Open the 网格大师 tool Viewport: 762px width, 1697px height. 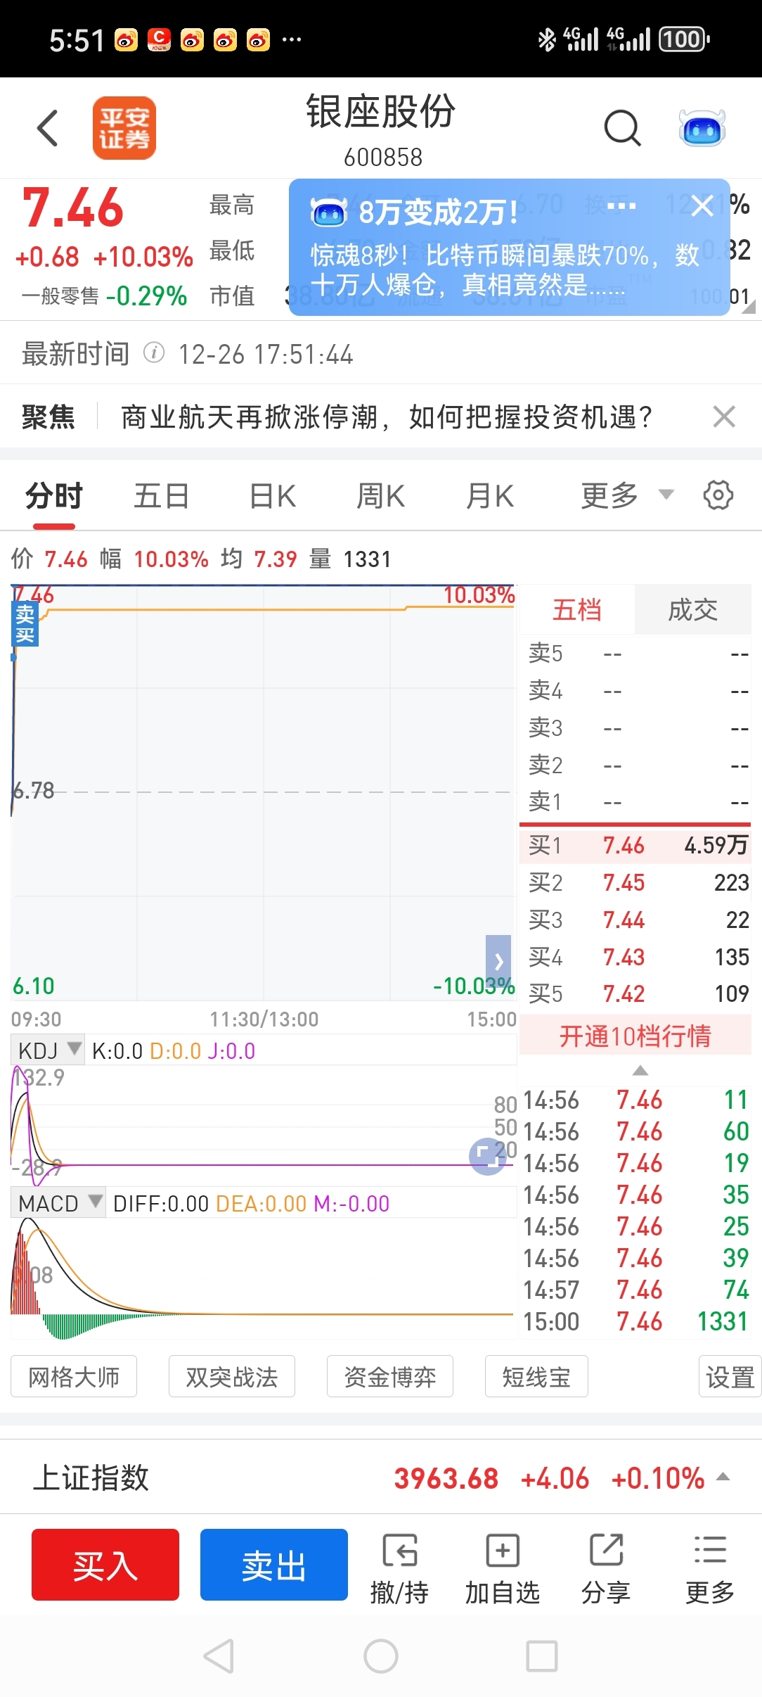(x=74, y=1377)
